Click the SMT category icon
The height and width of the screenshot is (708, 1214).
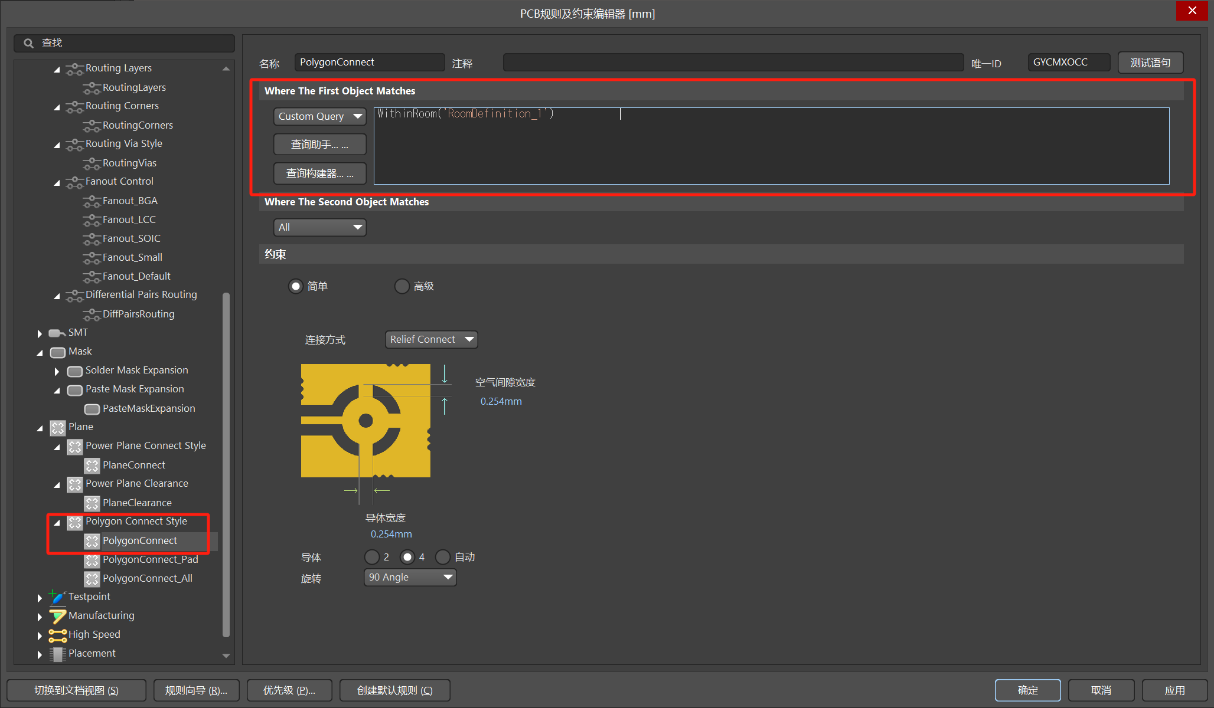tap(57, 333)
